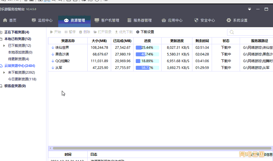This screenshot has height=161, width=273.
Task: Click 打开目录 open folder button
Action: click(102, 32)
